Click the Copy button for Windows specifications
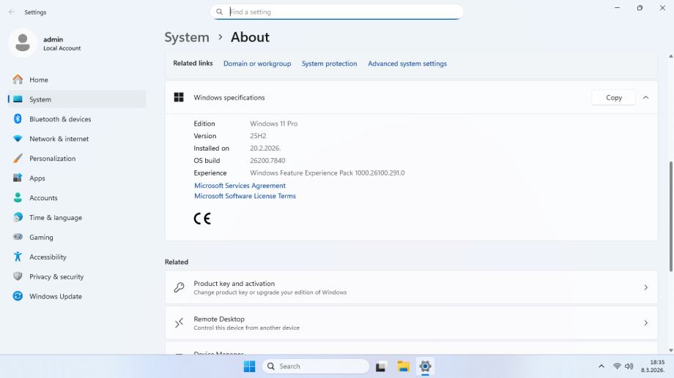The image size is (674, 378). 614,98
